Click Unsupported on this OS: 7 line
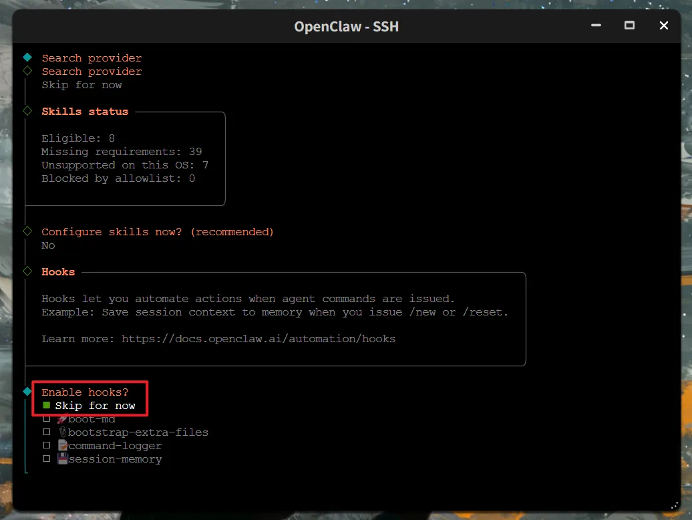692x520 pixels. point(125,165)
